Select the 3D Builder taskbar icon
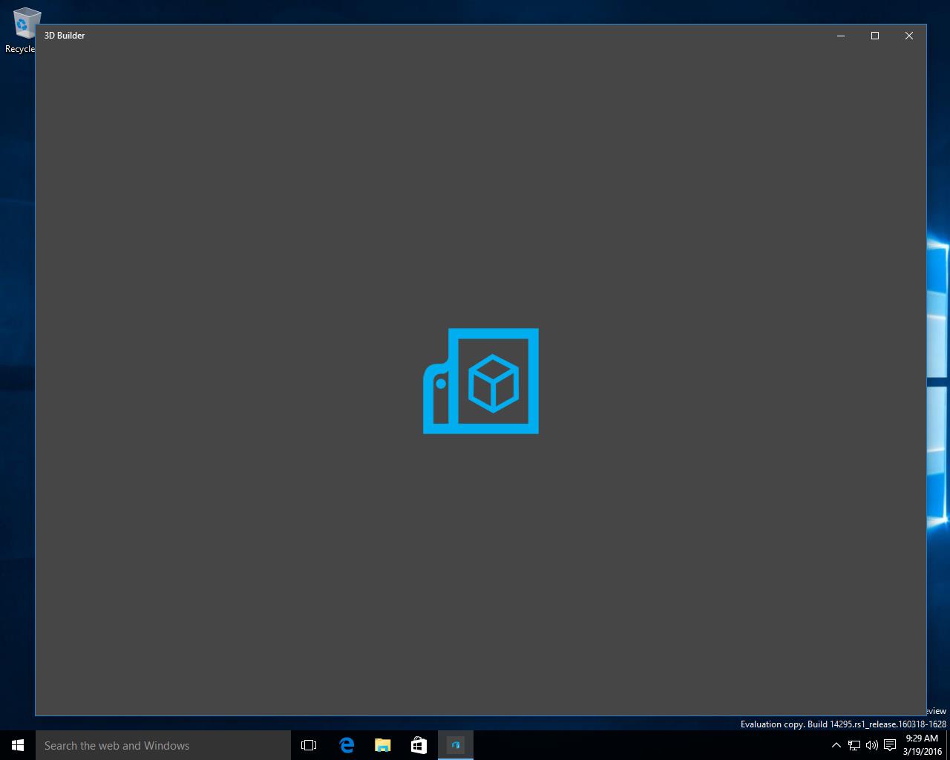 [x=456, y=745]
